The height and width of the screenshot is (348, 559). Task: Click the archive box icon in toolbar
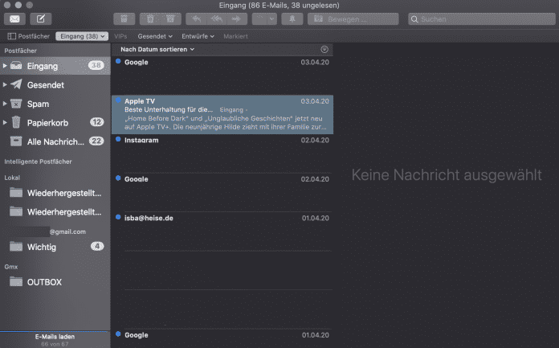pos(123,18)
